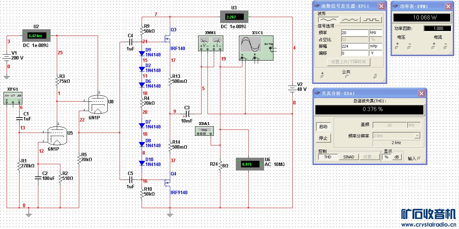Switch control mode to SINAD

click(348, 157)
